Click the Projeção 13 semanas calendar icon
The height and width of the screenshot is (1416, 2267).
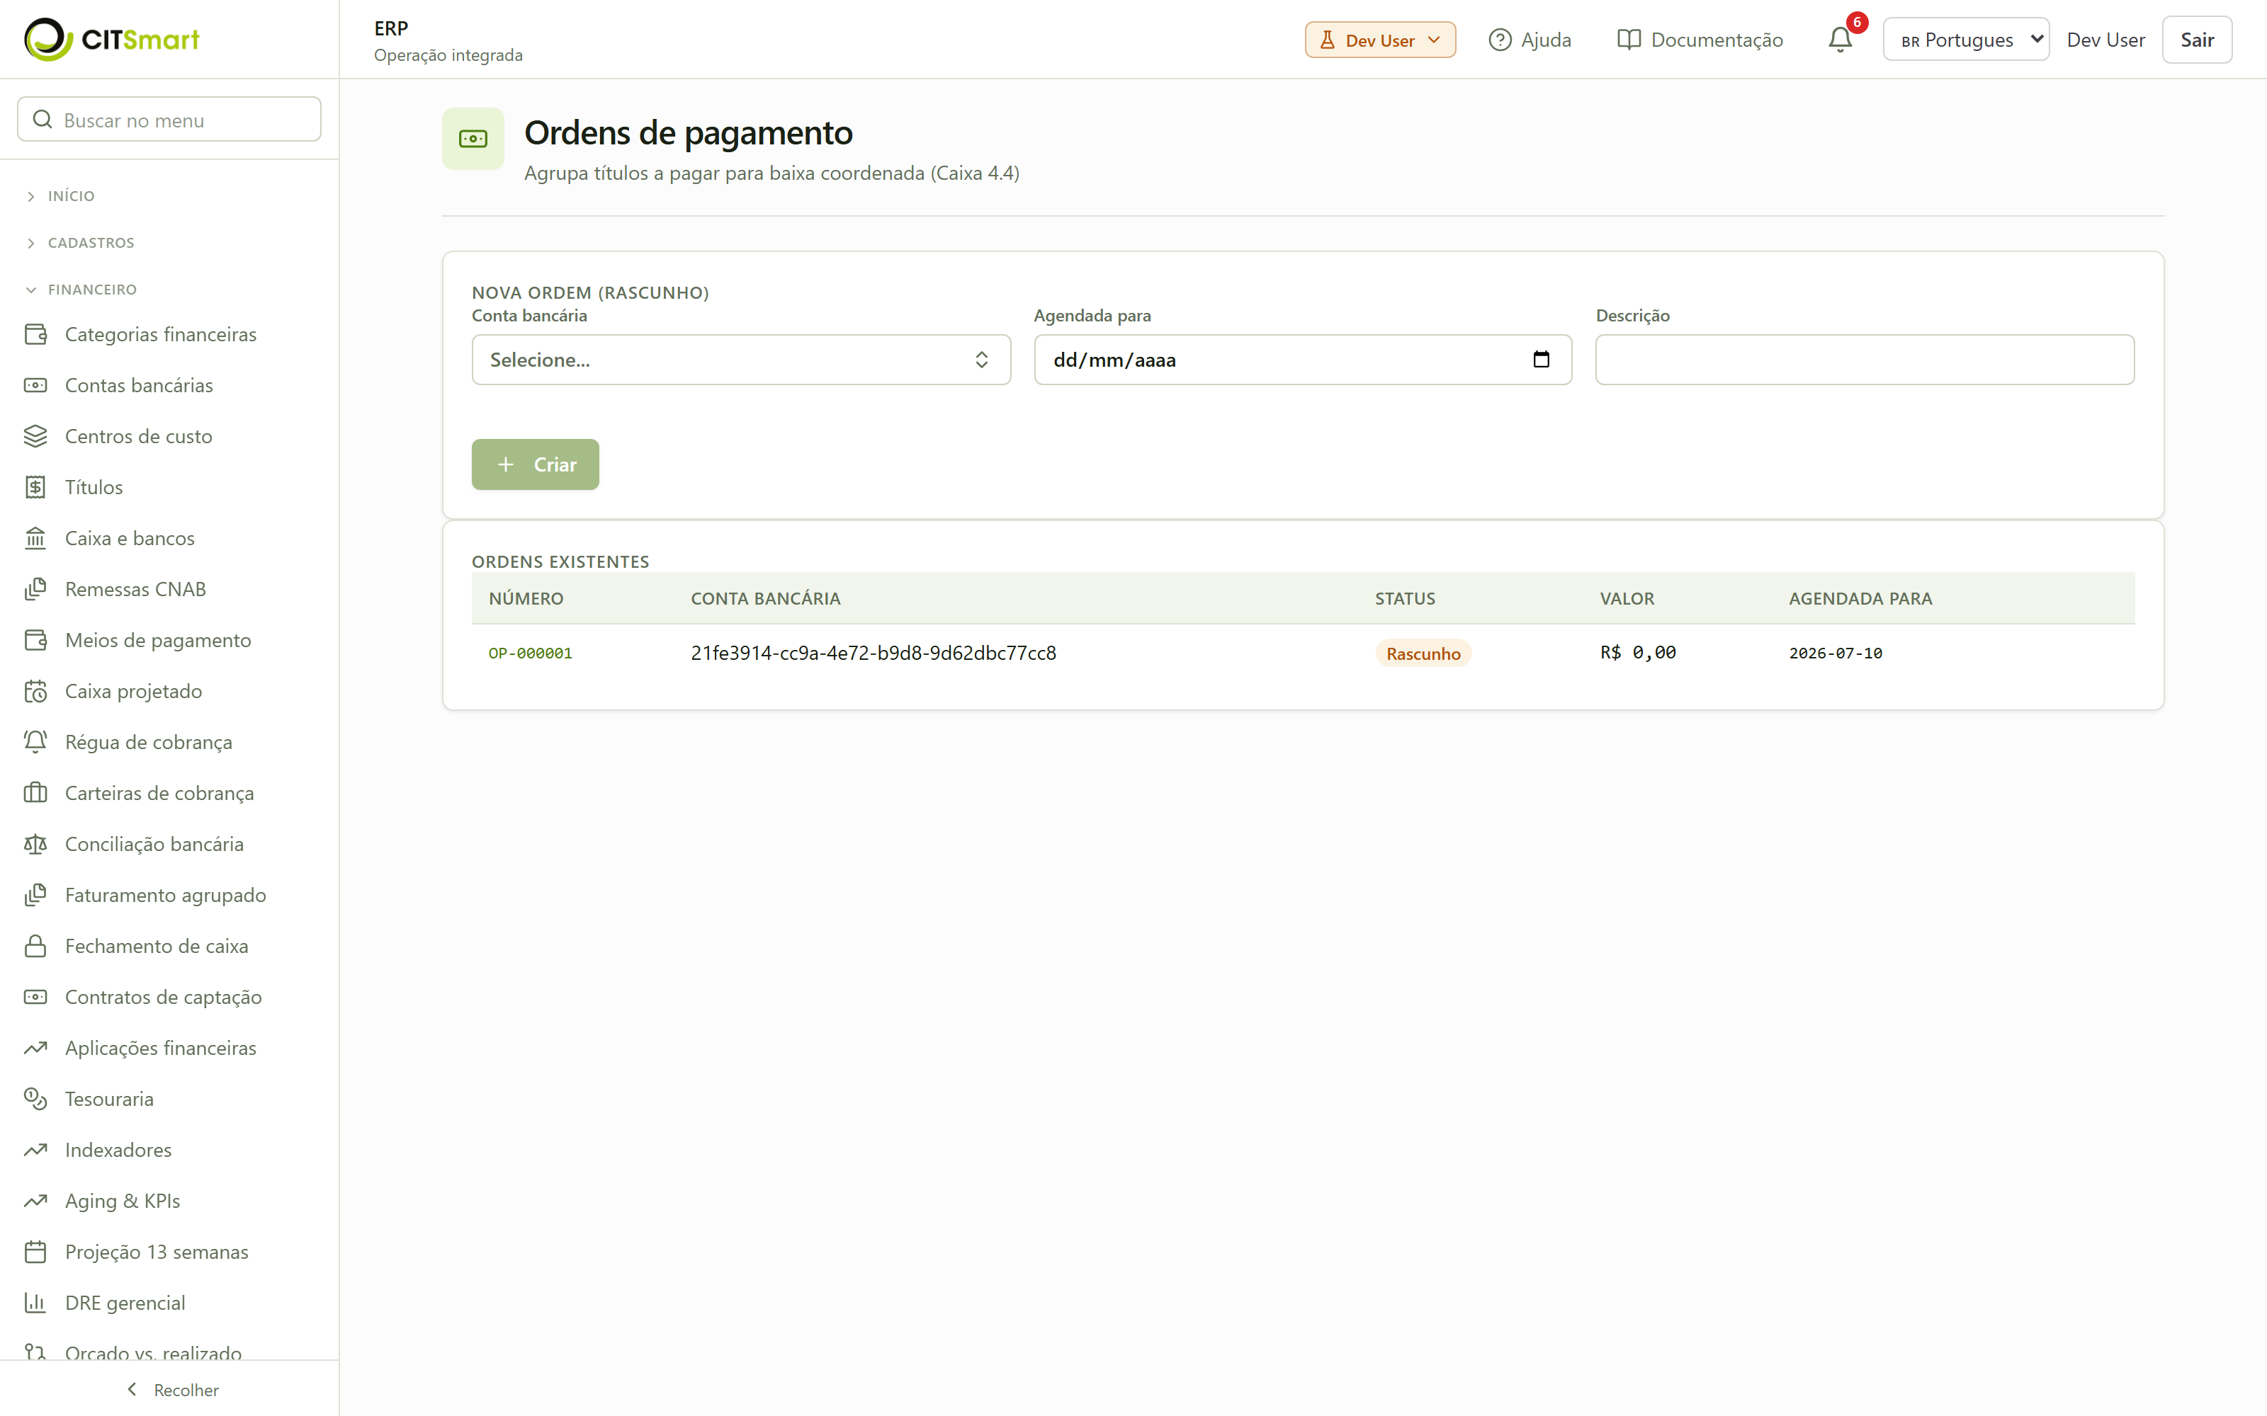click(35, 1252)
